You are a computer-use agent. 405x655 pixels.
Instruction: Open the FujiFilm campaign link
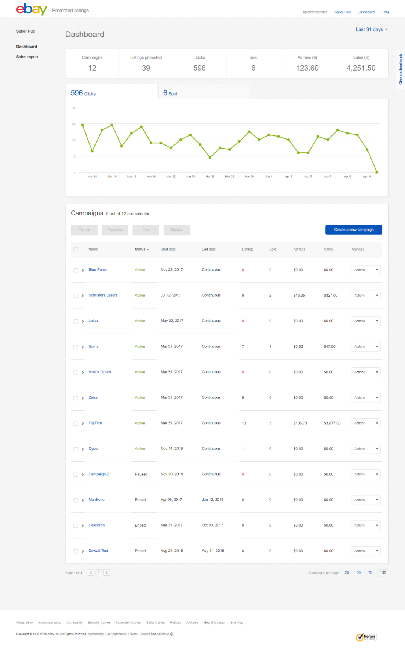[x=95, y=423]
